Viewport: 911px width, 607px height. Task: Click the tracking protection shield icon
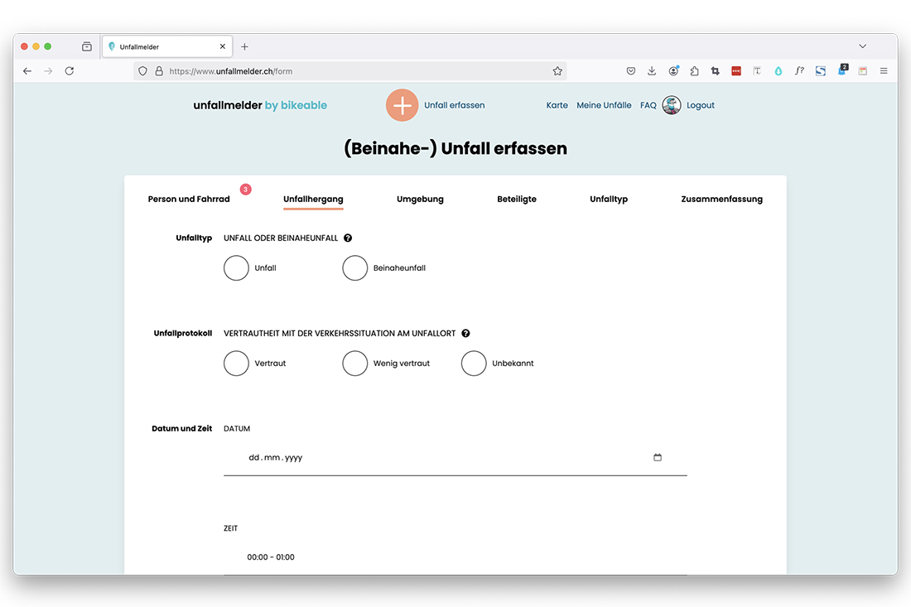[x=143, y=71]
